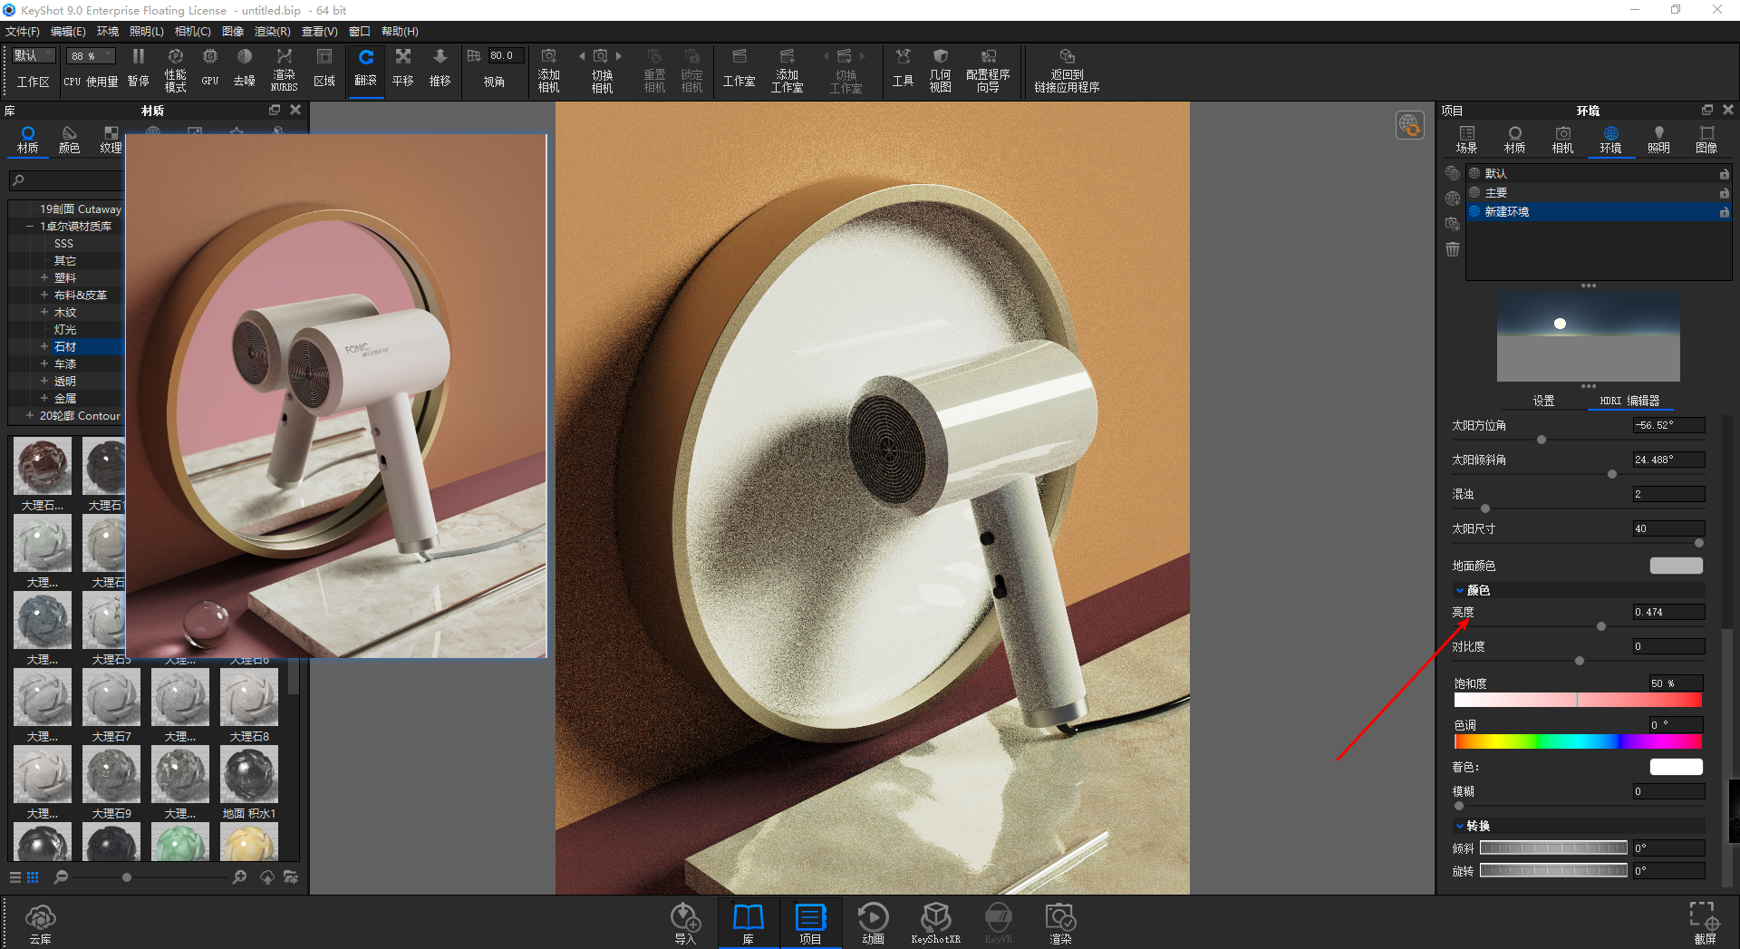The height and width of the screenshot is (949, 1740).
Task: Switch library to grid thumbnail view
Action: coord(33,877)
